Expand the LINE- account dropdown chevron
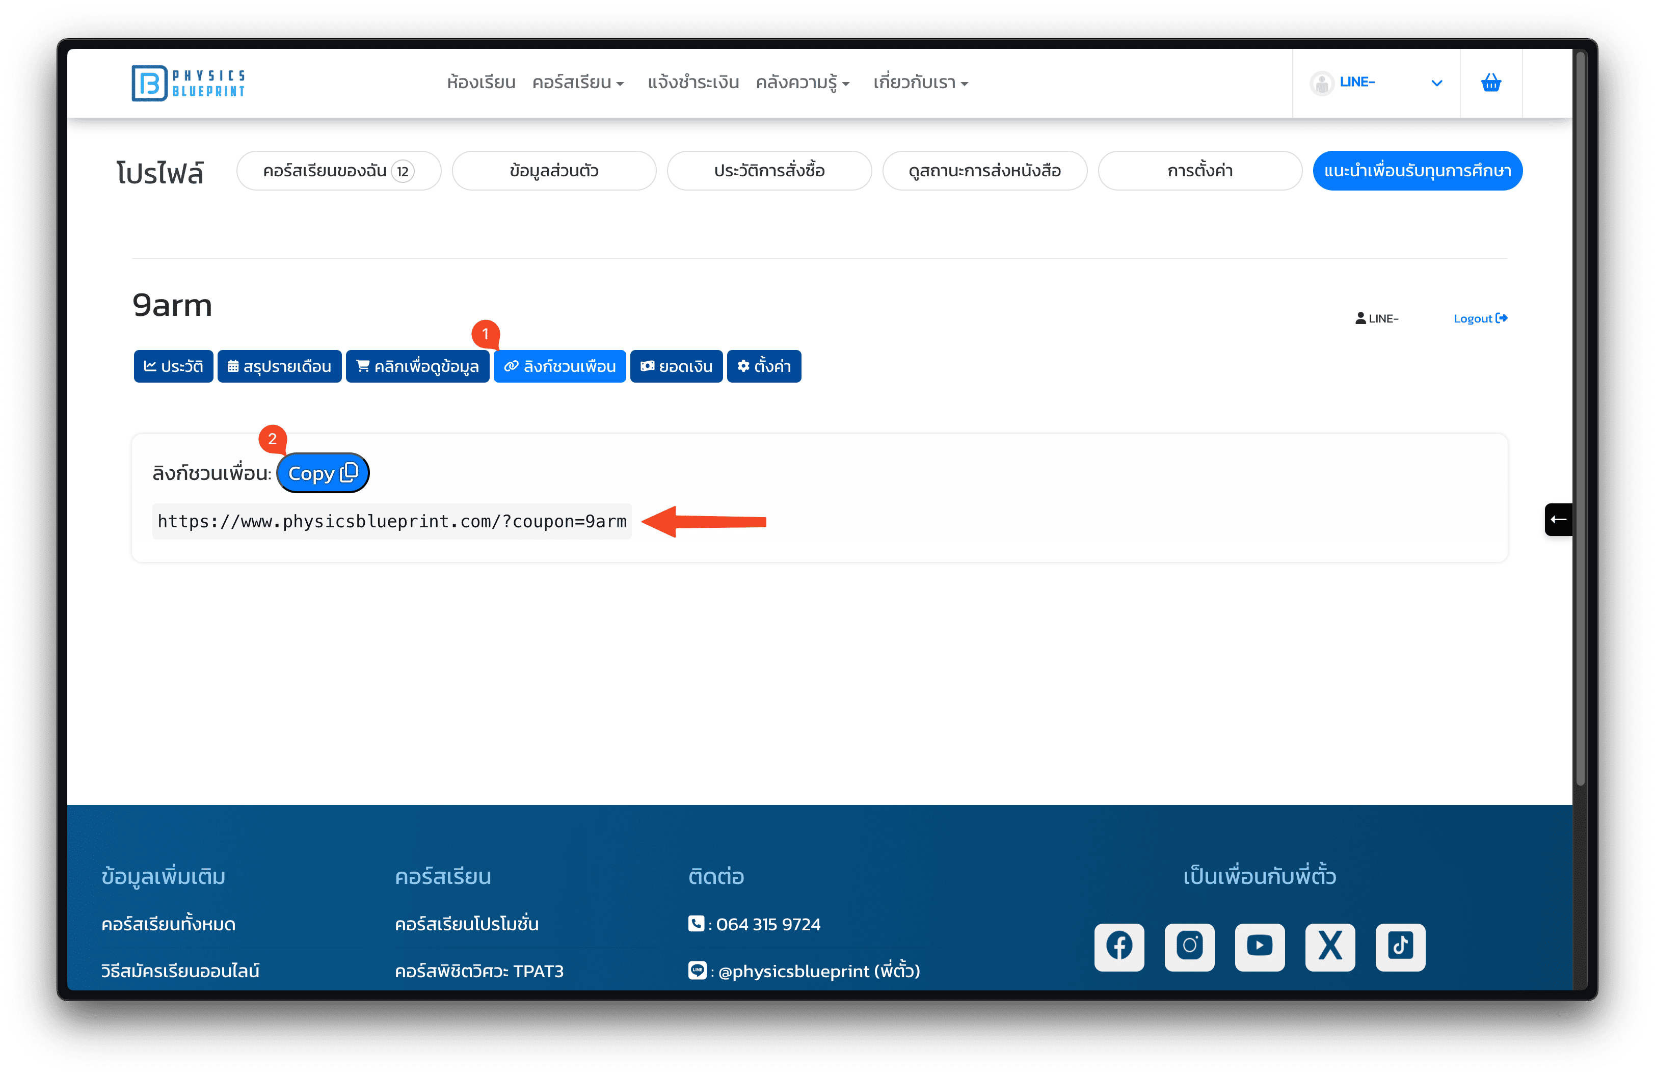 pyautogui.click(x=1436, y=84)
